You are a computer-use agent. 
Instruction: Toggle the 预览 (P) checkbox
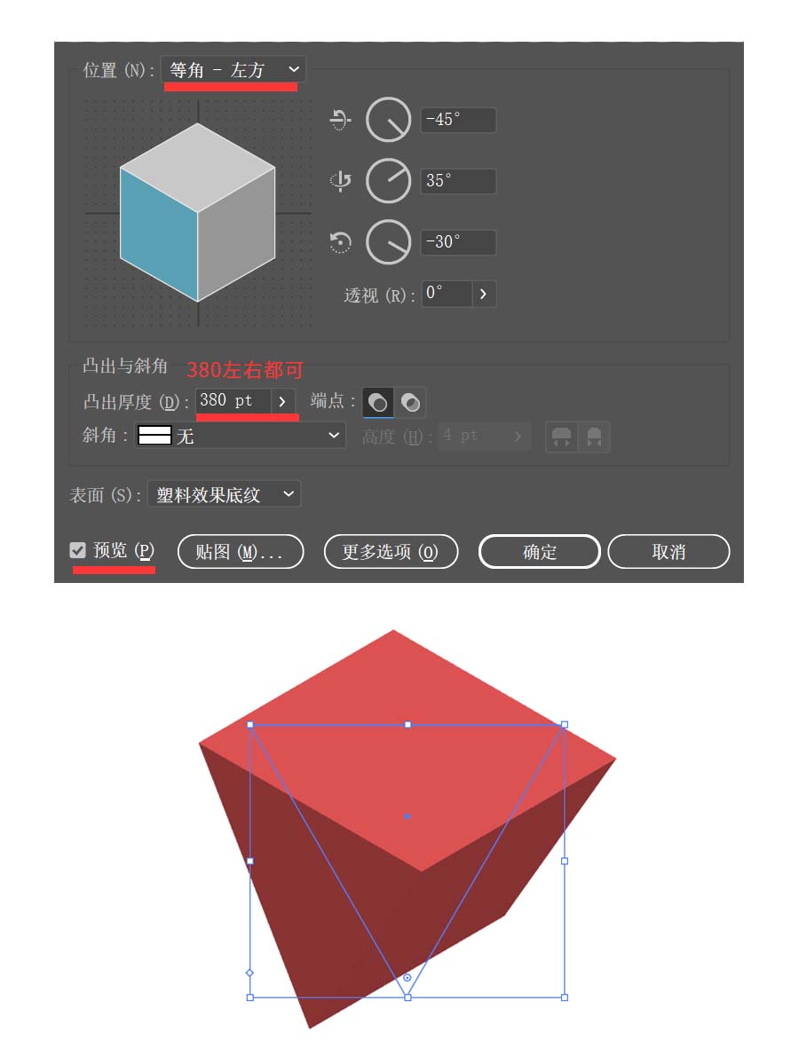click(77, 550)
